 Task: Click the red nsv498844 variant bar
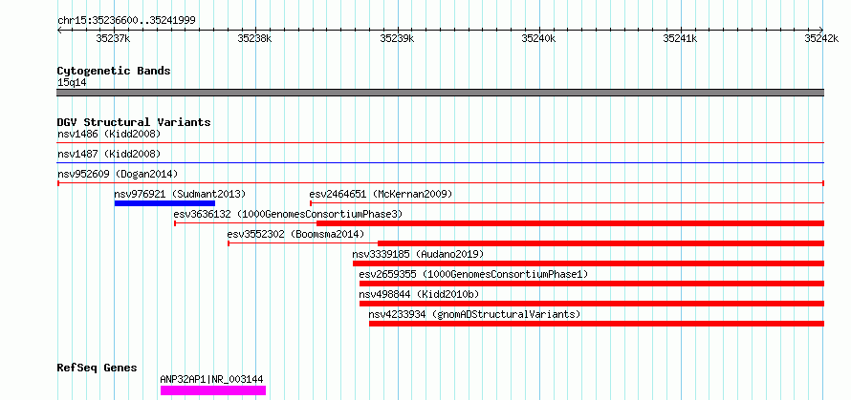[x=592, y=304]
